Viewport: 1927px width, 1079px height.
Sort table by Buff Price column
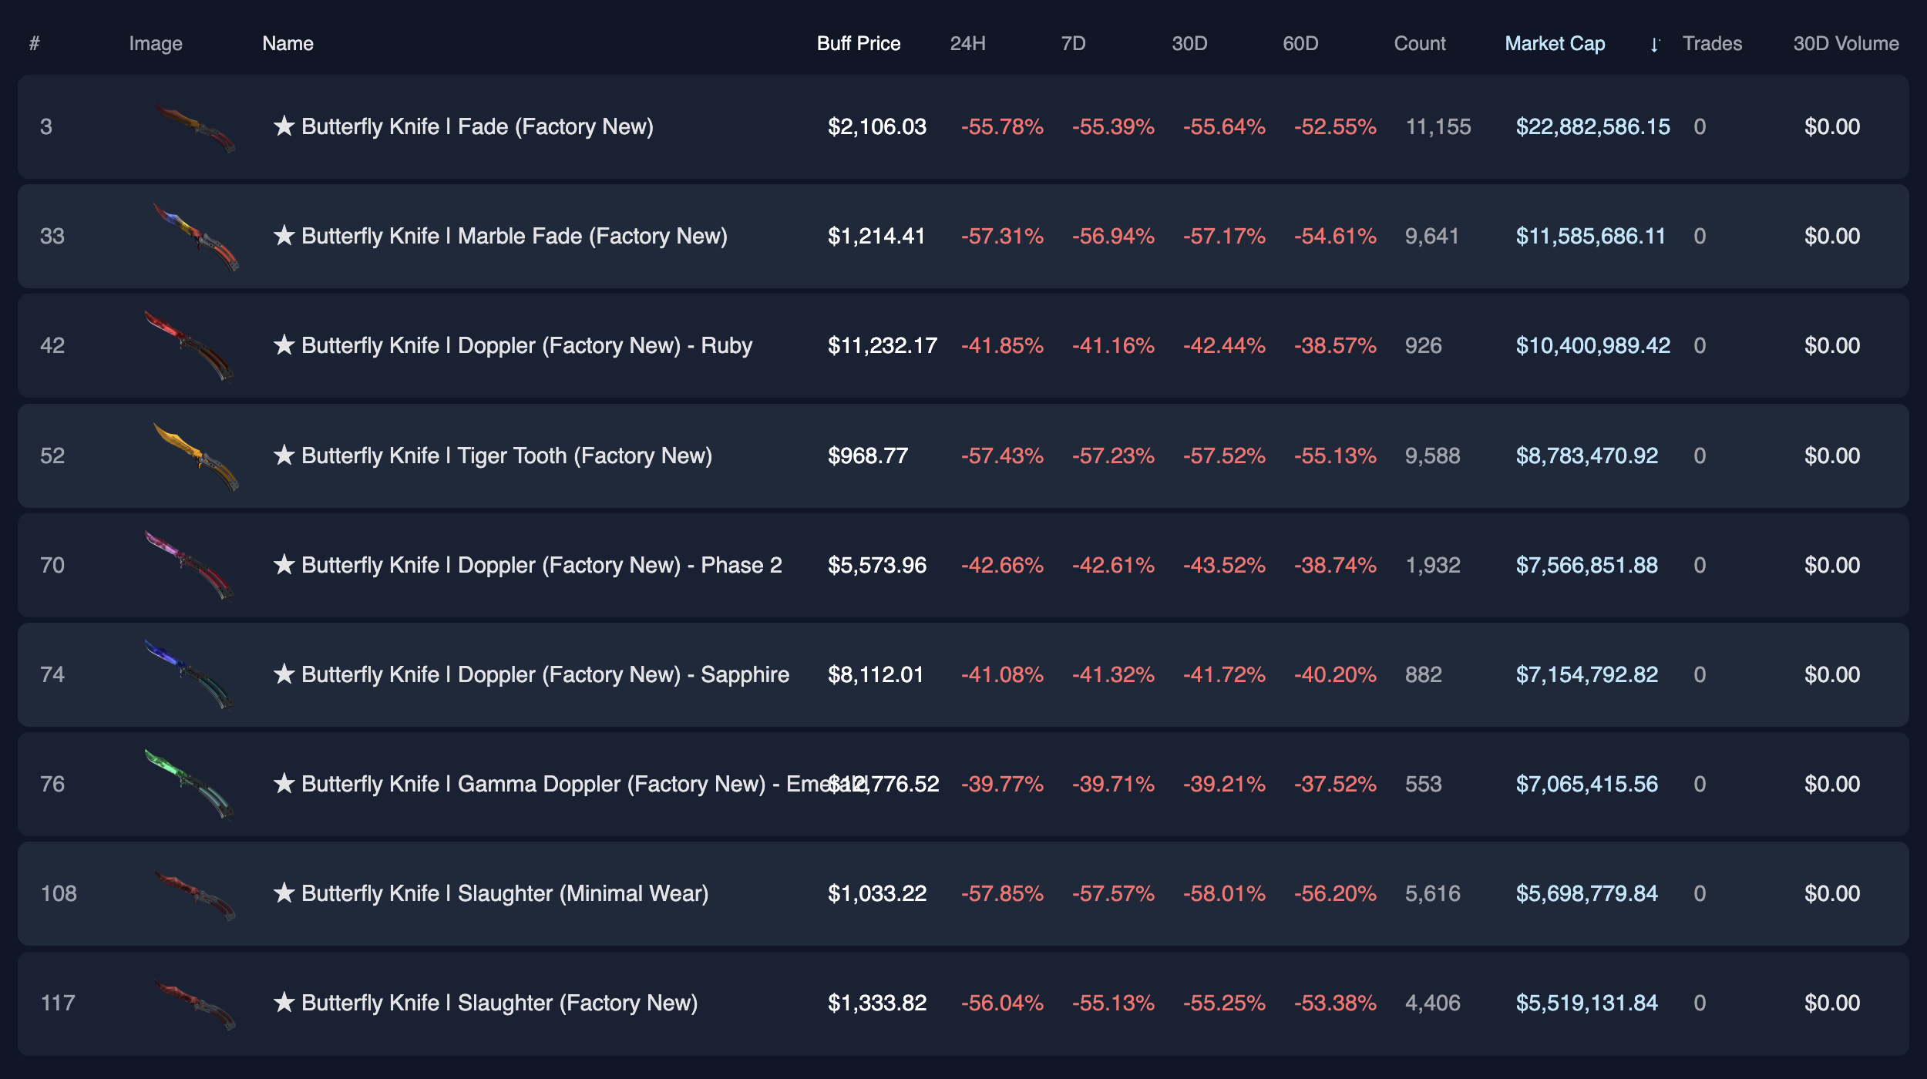pyautogui.click(x=858, y=44)
